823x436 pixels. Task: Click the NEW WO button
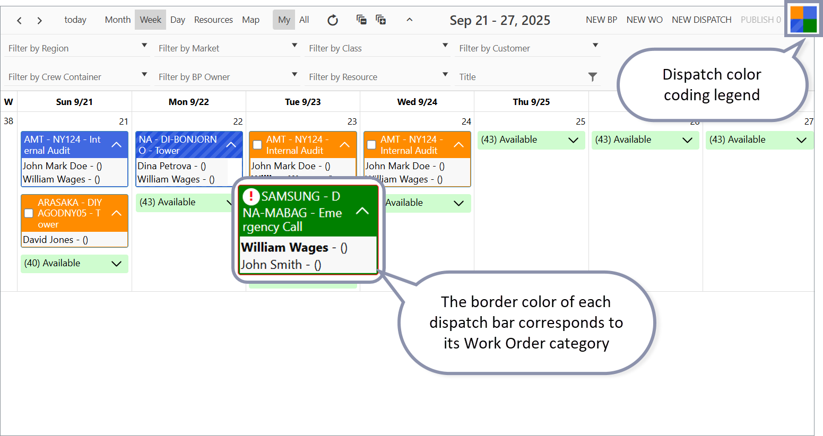644,20
